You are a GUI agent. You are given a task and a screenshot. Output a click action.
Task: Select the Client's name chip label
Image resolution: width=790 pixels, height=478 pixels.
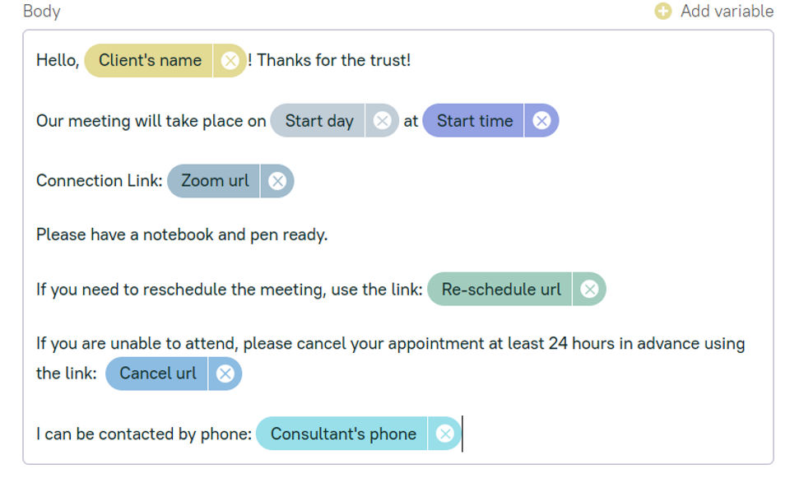(x=150, y=61)
